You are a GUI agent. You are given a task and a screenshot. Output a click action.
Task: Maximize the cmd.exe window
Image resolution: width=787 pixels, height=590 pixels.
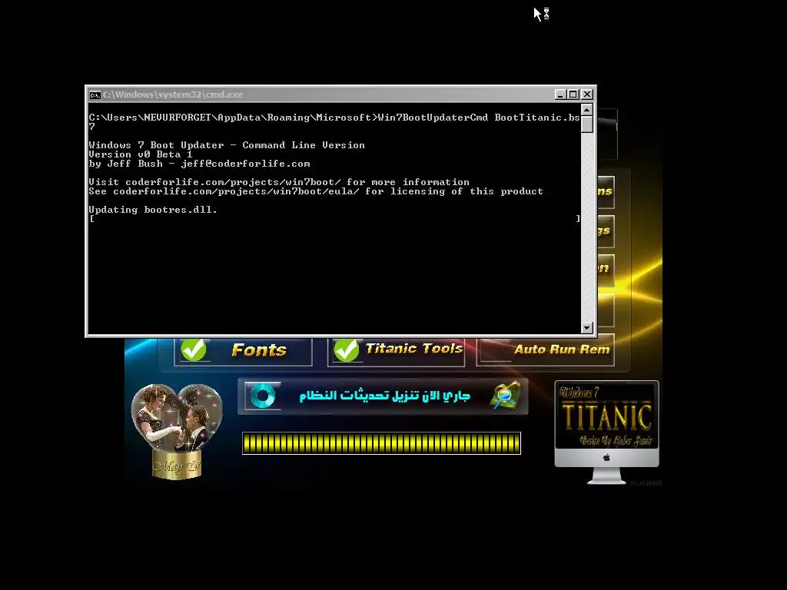click(x=573, y=94)
